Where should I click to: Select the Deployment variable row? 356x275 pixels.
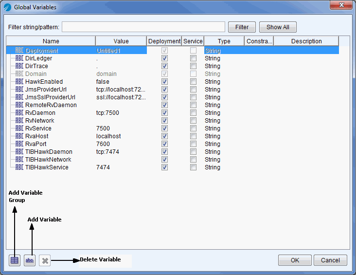click(173, 51)
